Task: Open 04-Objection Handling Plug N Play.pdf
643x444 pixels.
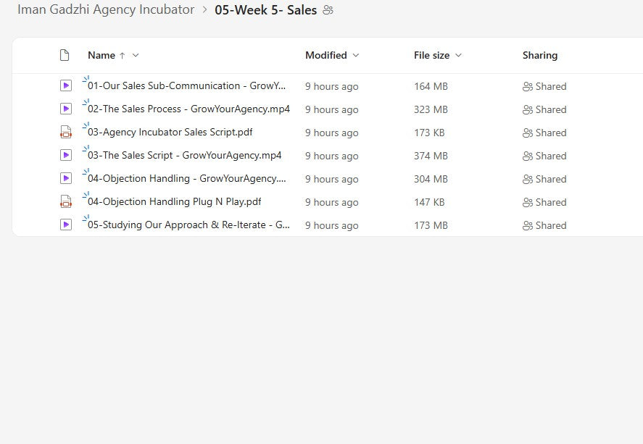Action: click(x=174, y=202)
